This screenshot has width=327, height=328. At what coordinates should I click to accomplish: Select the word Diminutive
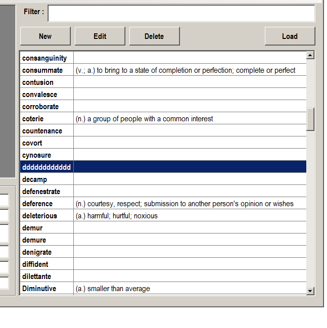tap(39, 289)
